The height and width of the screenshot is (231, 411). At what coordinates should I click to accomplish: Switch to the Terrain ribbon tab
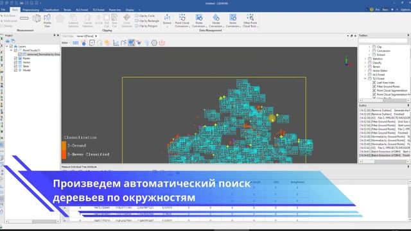[67, 10]
